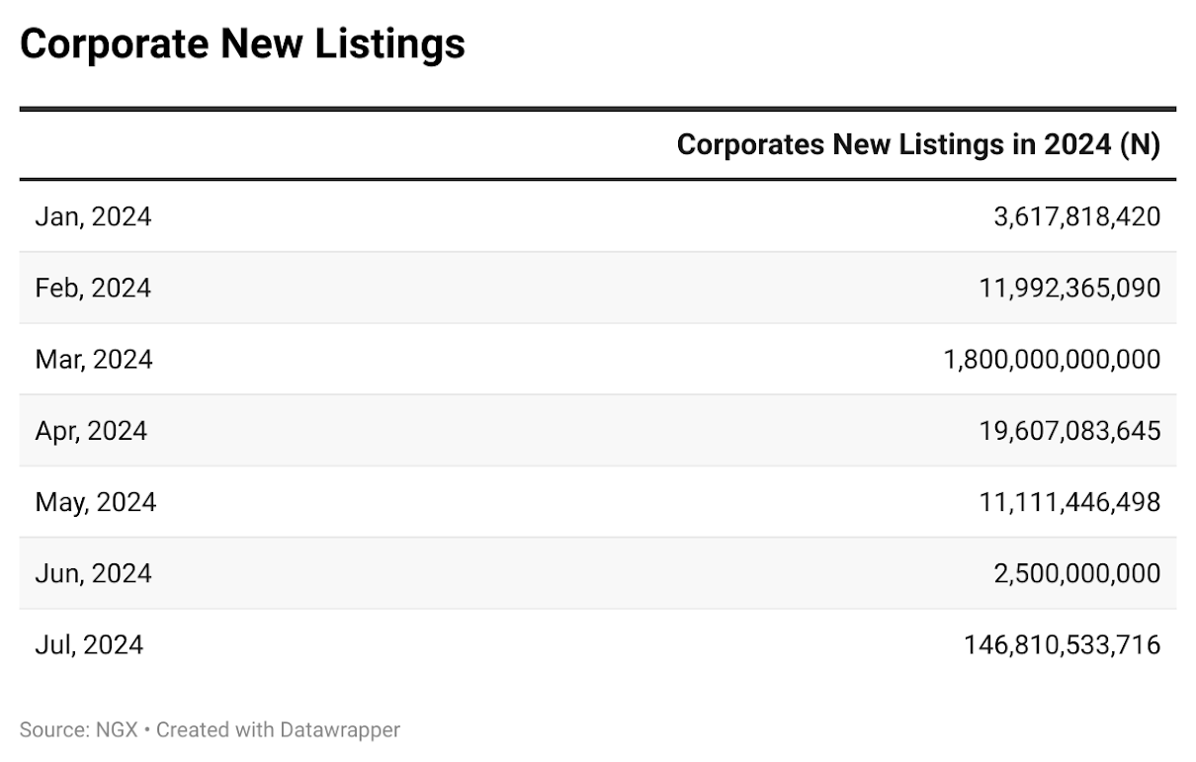Click the value 19,607,083,645

click(x=1069, y=431)
